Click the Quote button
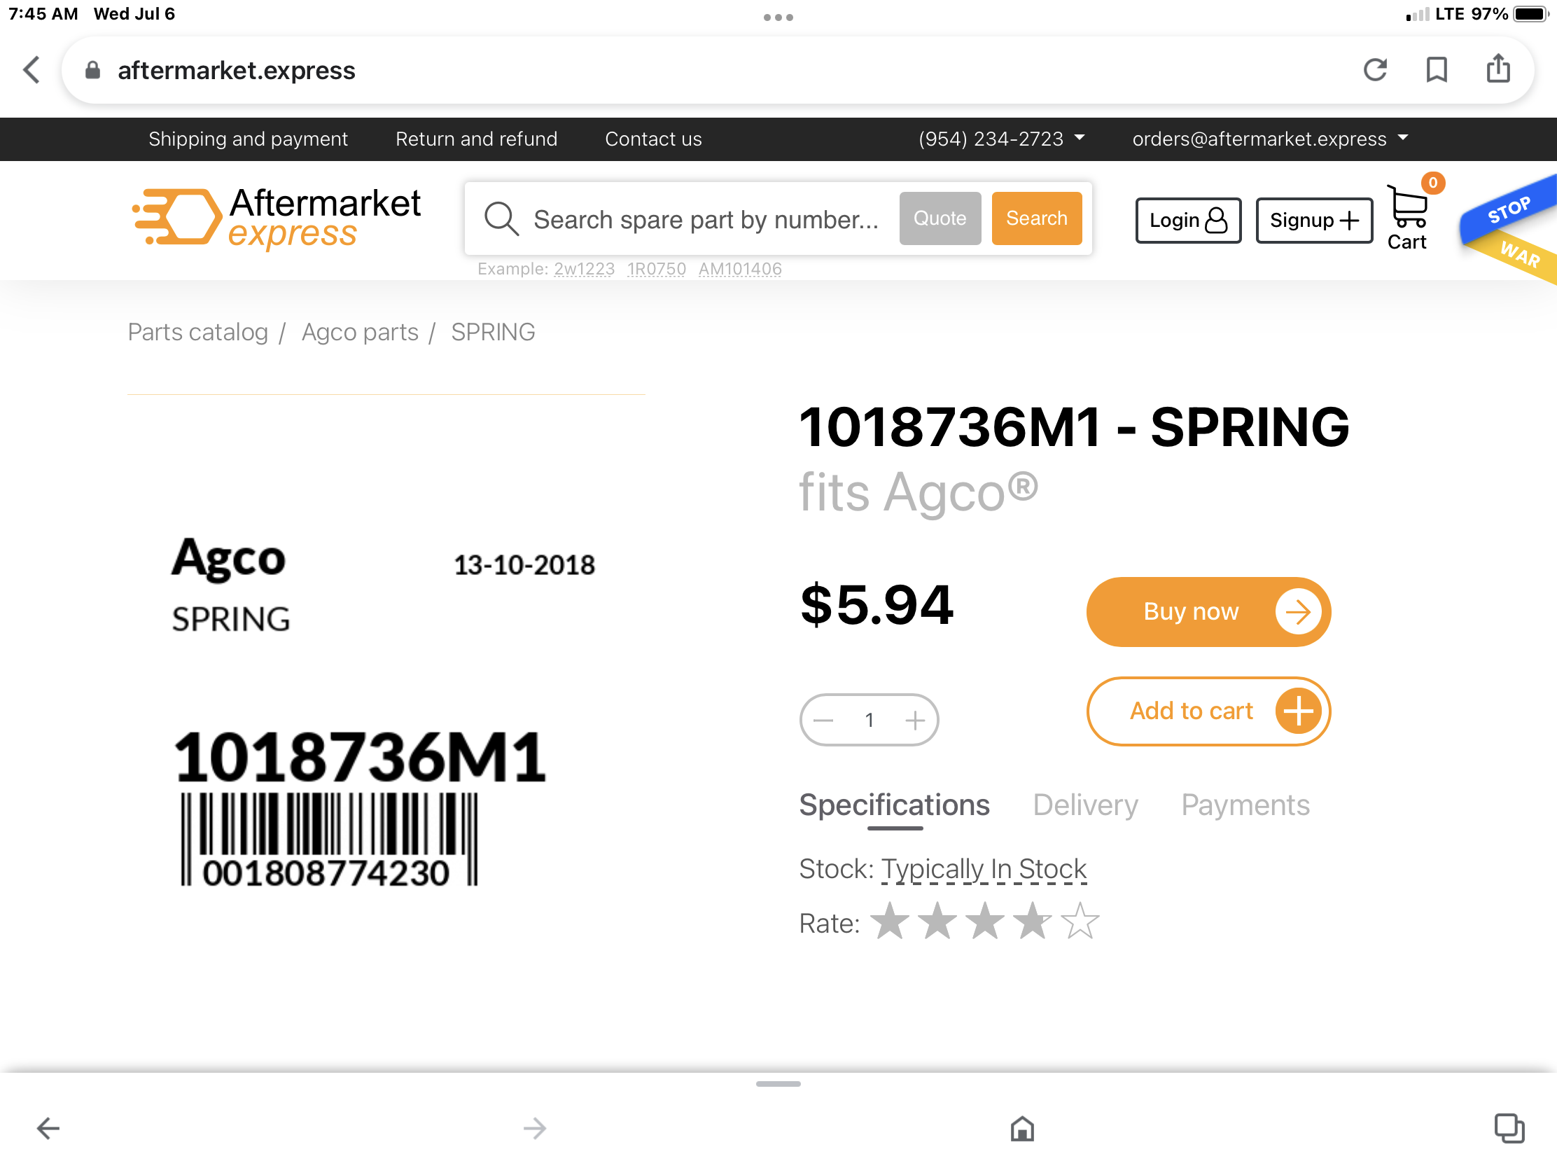Viewport: 1557px width, 1168px height. click(939, 218)
